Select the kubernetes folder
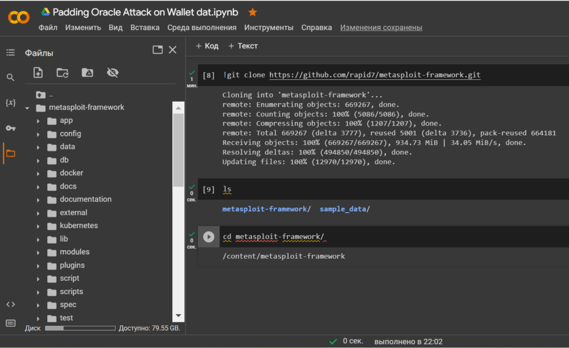Viewport: 569px width, 348px height. click(79, 225)
